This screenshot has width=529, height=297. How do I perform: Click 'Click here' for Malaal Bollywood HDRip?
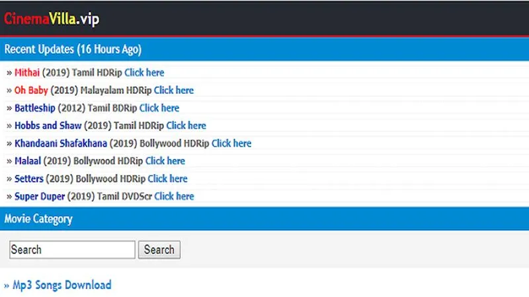pos(165,161)
